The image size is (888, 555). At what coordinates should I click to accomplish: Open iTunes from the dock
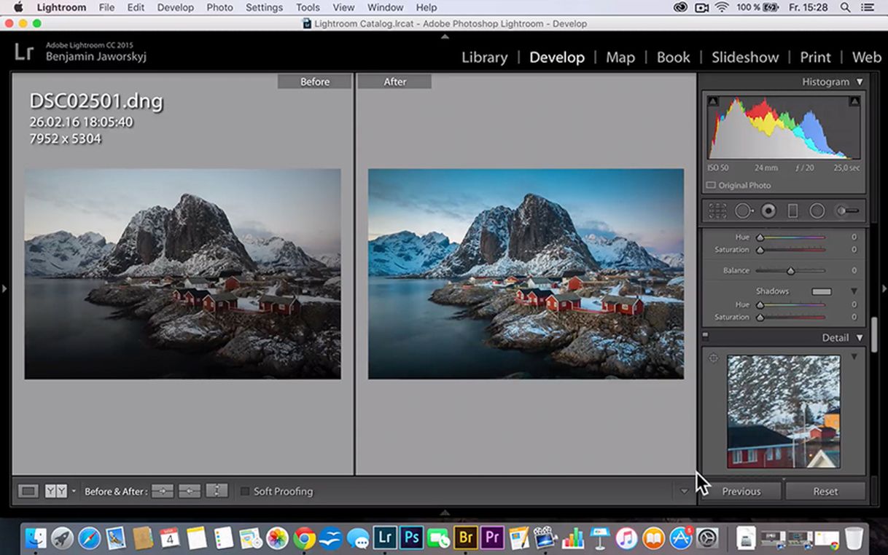(x=626, y=538)
